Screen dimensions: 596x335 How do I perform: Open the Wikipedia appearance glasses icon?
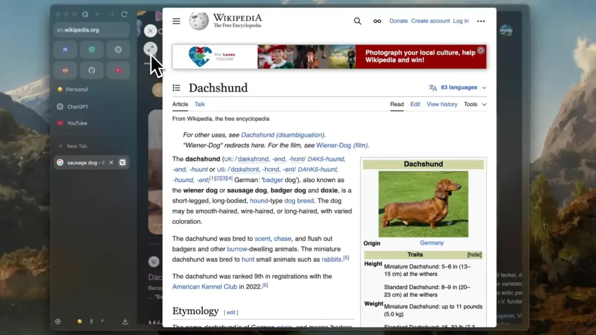377,21
